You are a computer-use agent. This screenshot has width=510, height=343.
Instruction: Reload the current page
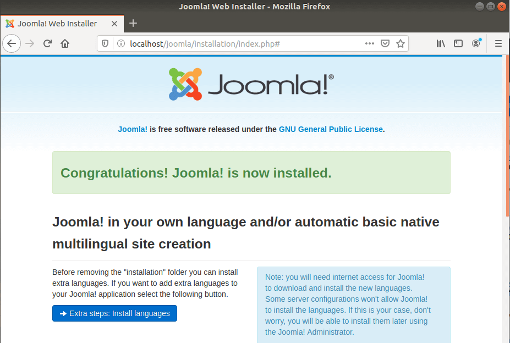pos(47,43)
